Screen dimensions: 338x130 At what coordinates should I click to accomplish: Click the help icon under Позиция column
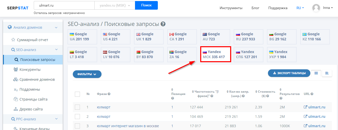(173, 98)
